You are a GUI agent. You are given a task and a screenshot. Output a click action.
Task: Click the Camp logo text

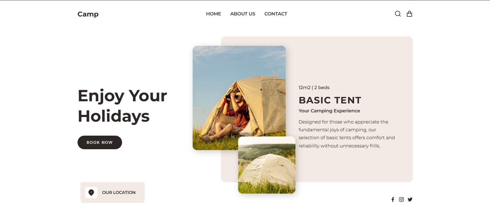click(88, 14)
